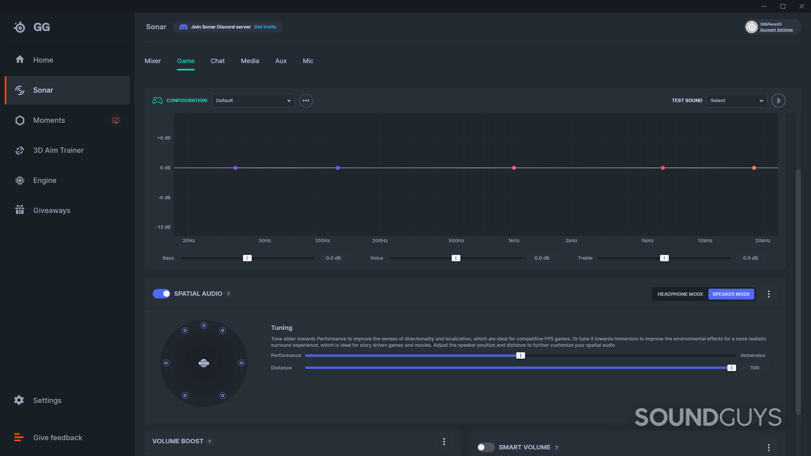The width and height of the screenshot is (811, 456).
Task: Switch to the Chat tab
Action: pos(218,61)
